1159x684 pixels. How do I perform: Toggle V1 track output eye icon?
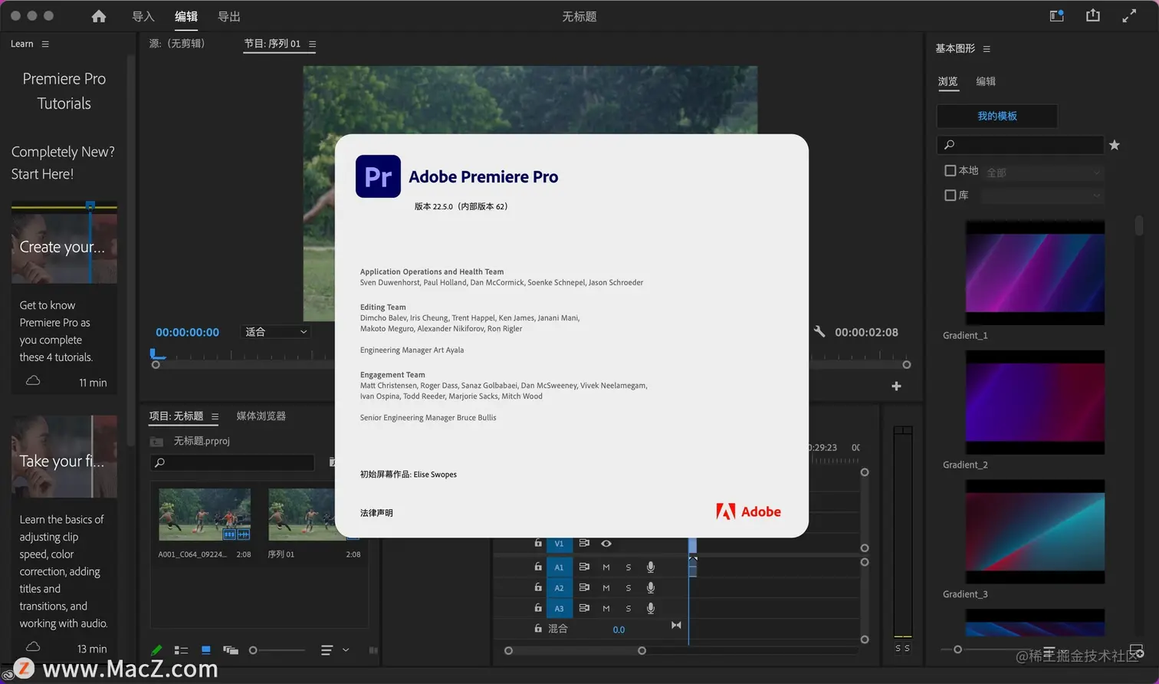(x=606, y=544)
